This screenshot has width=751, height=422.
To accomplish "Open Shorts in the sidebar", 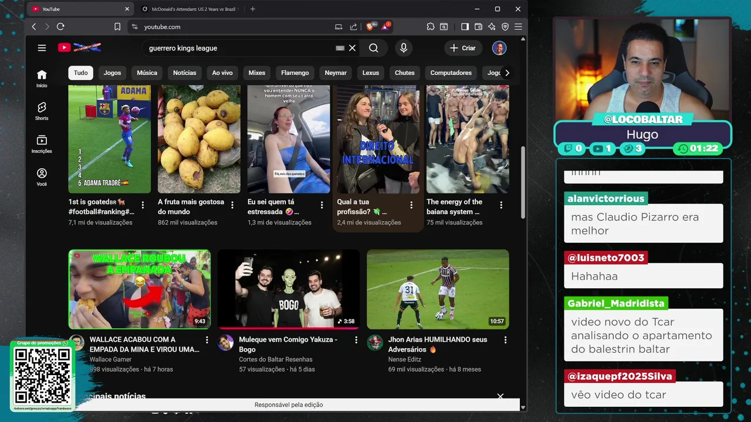I will (x=42, y=111).
